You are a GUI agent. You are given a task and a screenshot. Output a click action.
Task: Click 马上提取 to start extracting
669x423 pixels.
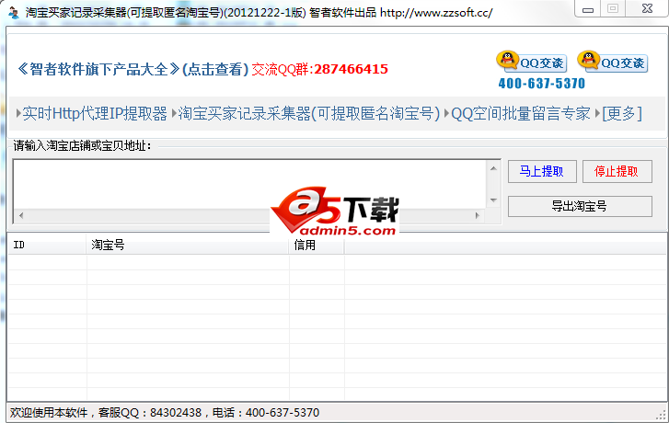542,171
